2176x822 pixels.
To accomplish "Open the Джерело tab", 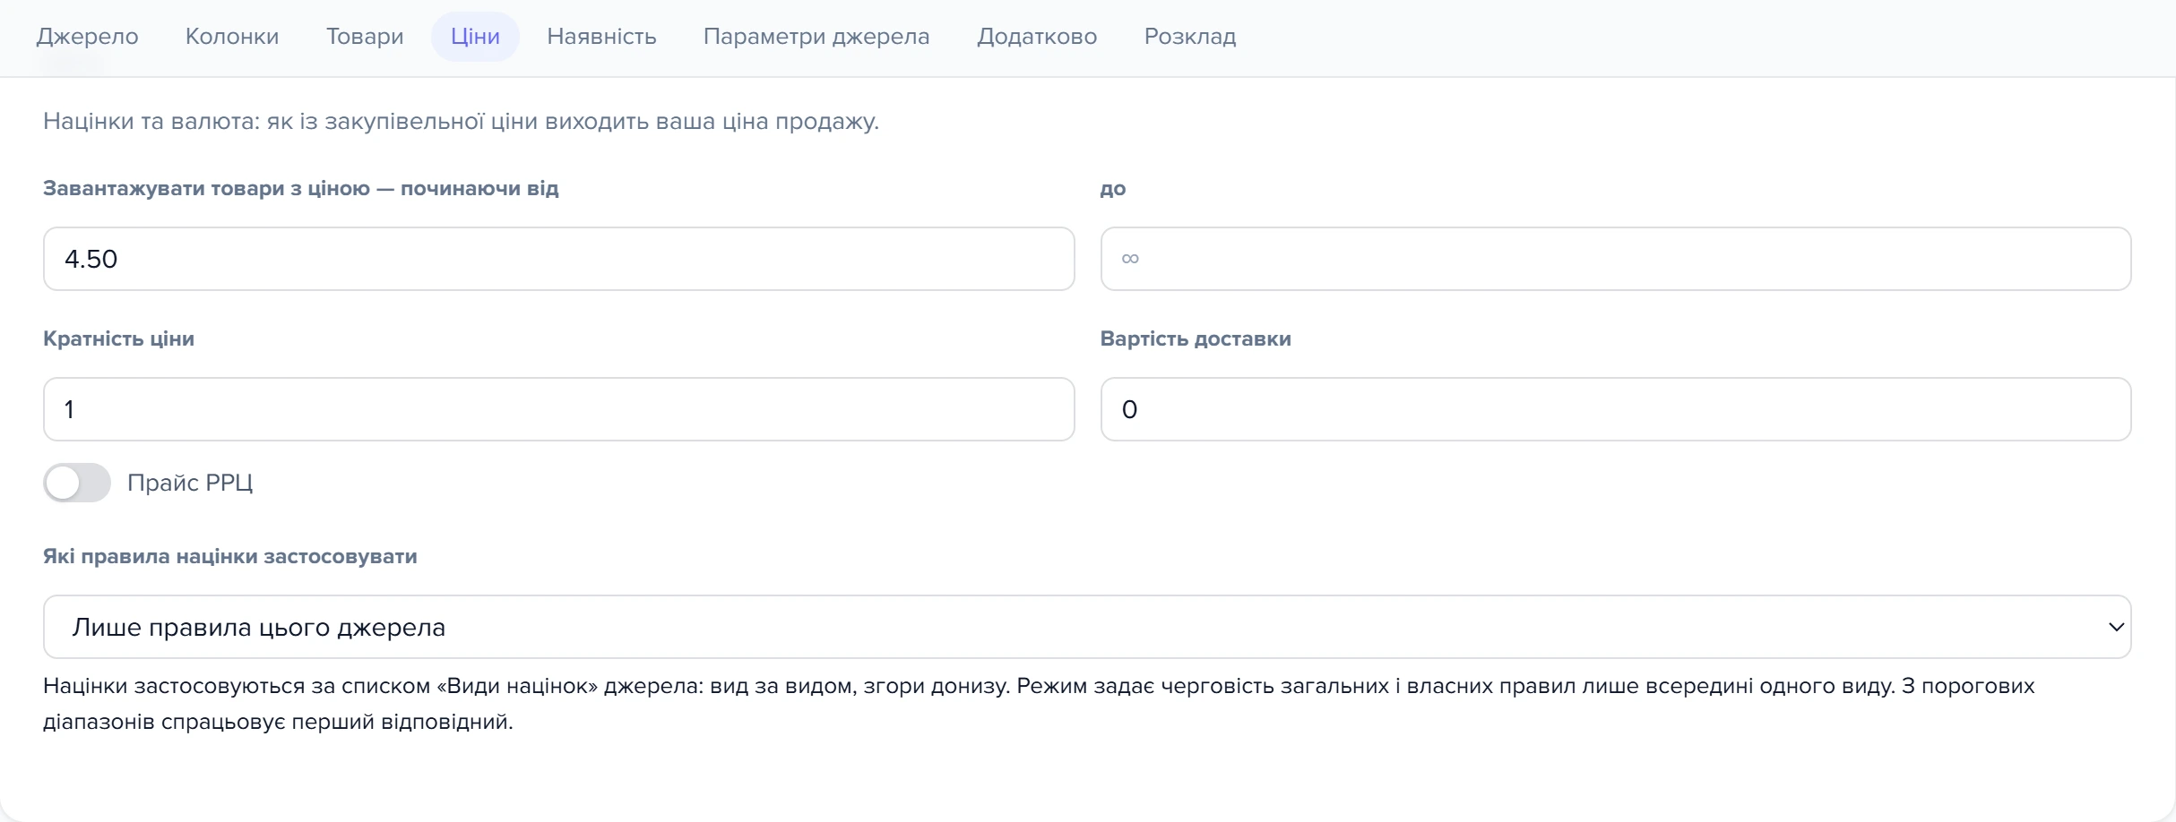I will pos(87,37).
